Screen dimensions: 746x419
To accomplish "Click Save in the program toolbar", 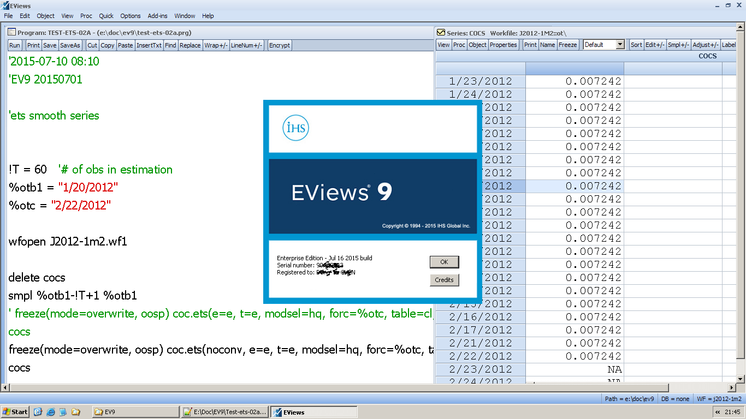I will click(x=50, y=45).
